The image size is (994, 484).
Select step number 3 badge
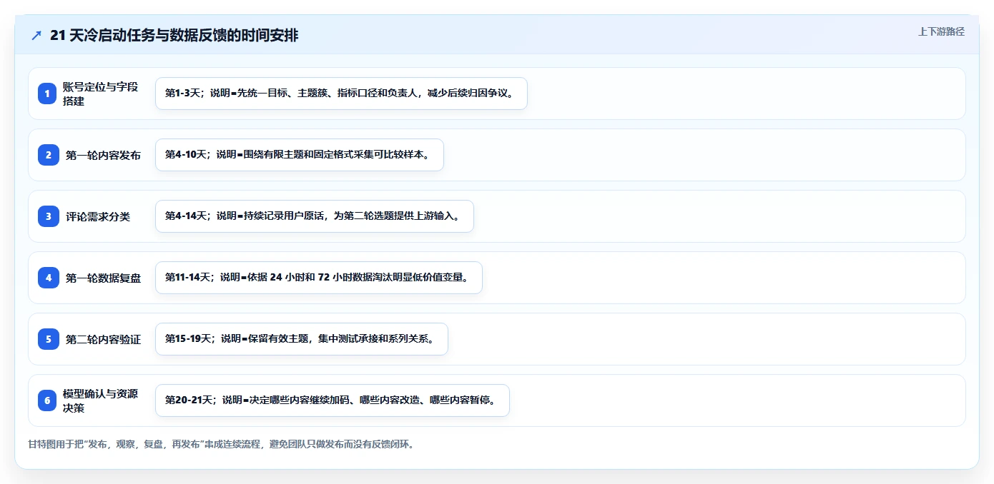(x=48, y=216)
